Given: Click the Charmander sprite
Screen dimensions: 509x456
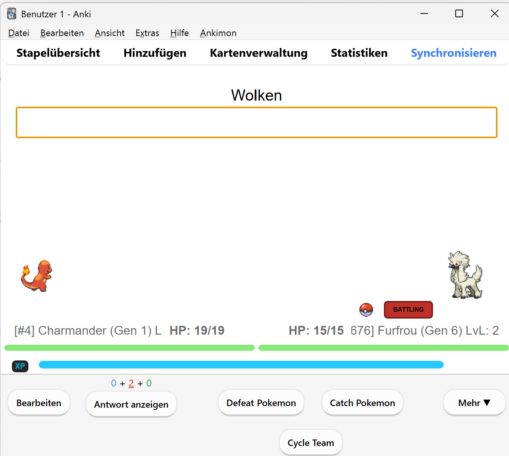Looking at the screenshot, I should pyautogui.click(x=36, y=276).
